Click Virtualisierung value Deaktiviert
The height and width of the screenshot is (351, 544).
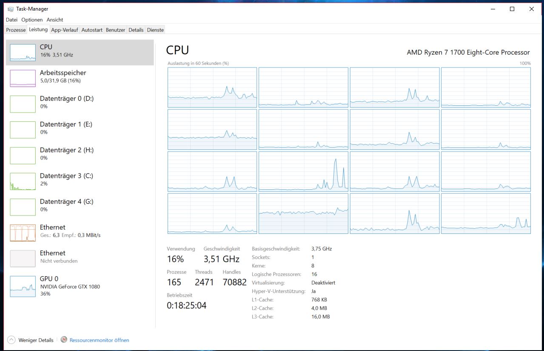click(x=323, y=283)
